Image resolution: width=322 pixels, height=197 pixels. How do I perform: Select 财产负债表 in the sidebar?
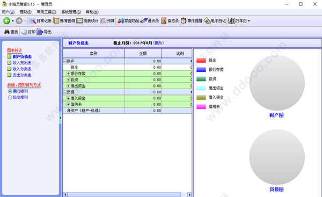point(22,56)
